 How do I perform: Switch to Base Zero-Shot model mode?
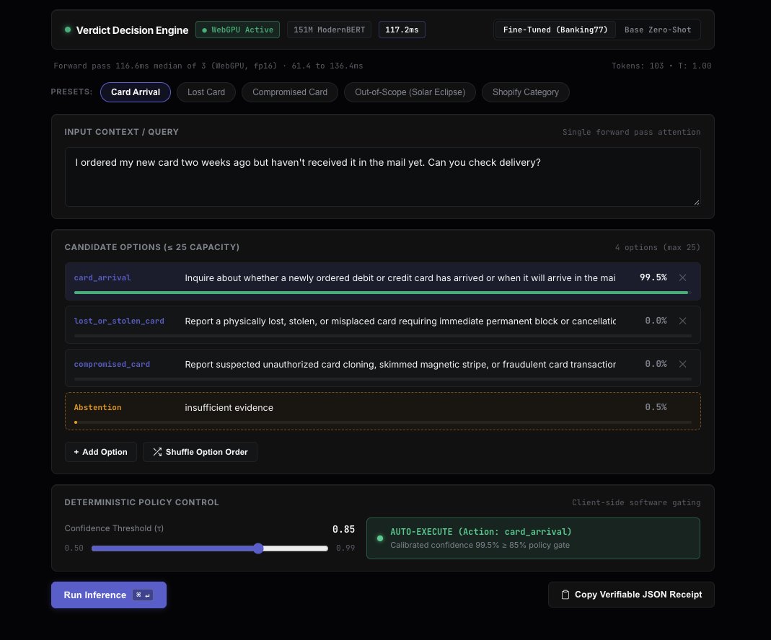[x=658, y=30]
